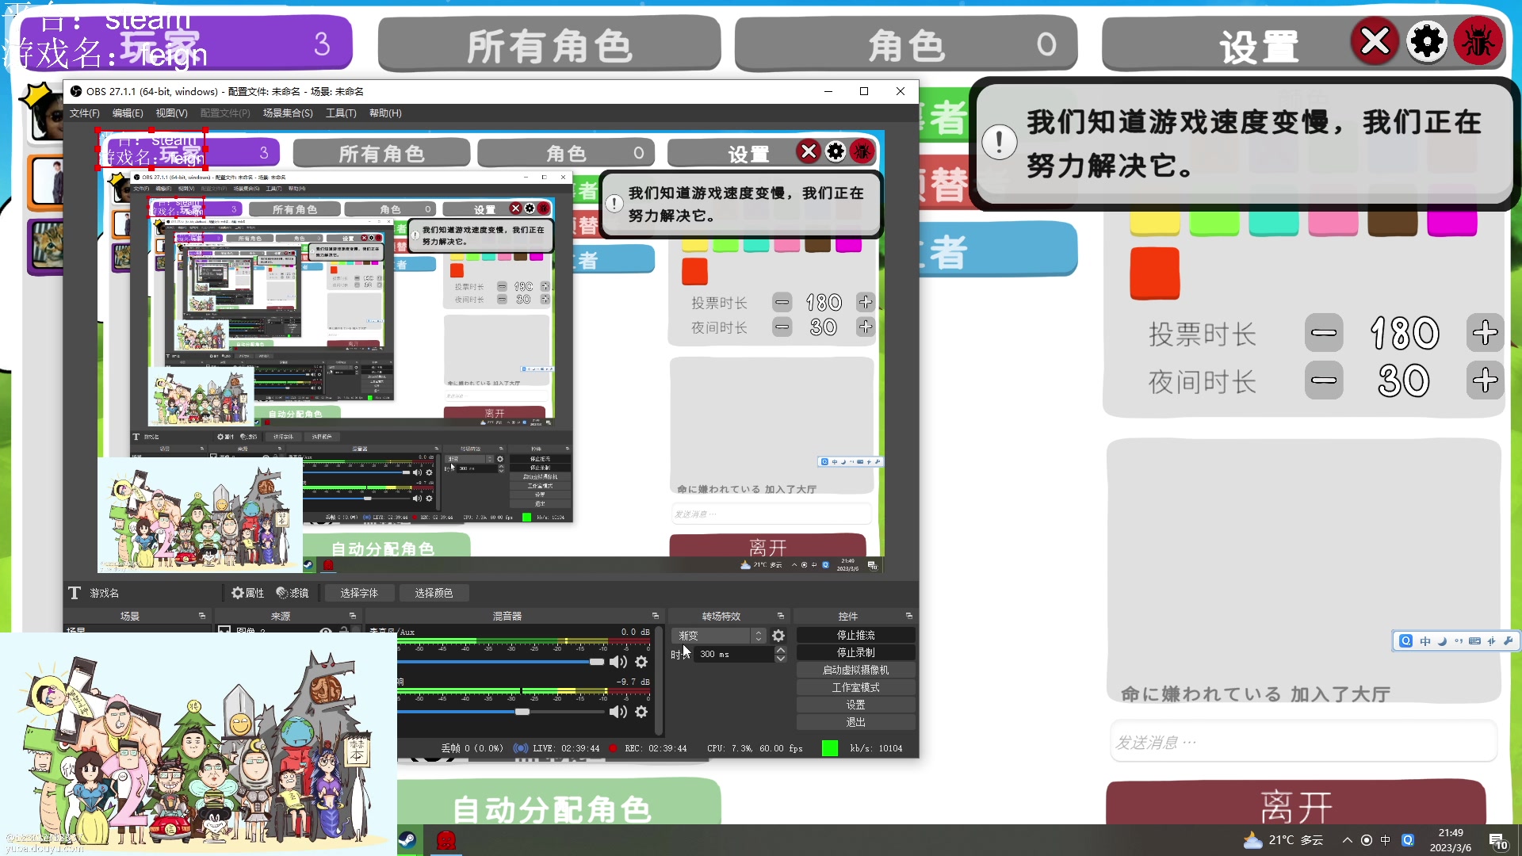The image size is (1522, 856).
Task: Mute the Aux audio channel in the mixer
Action: (x=619, y=662)
